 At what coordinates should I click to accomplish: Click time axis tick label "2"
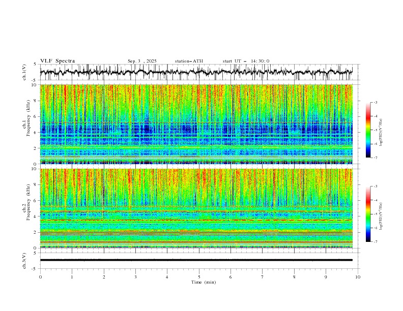pyautogui.click(x=104, y=277)
